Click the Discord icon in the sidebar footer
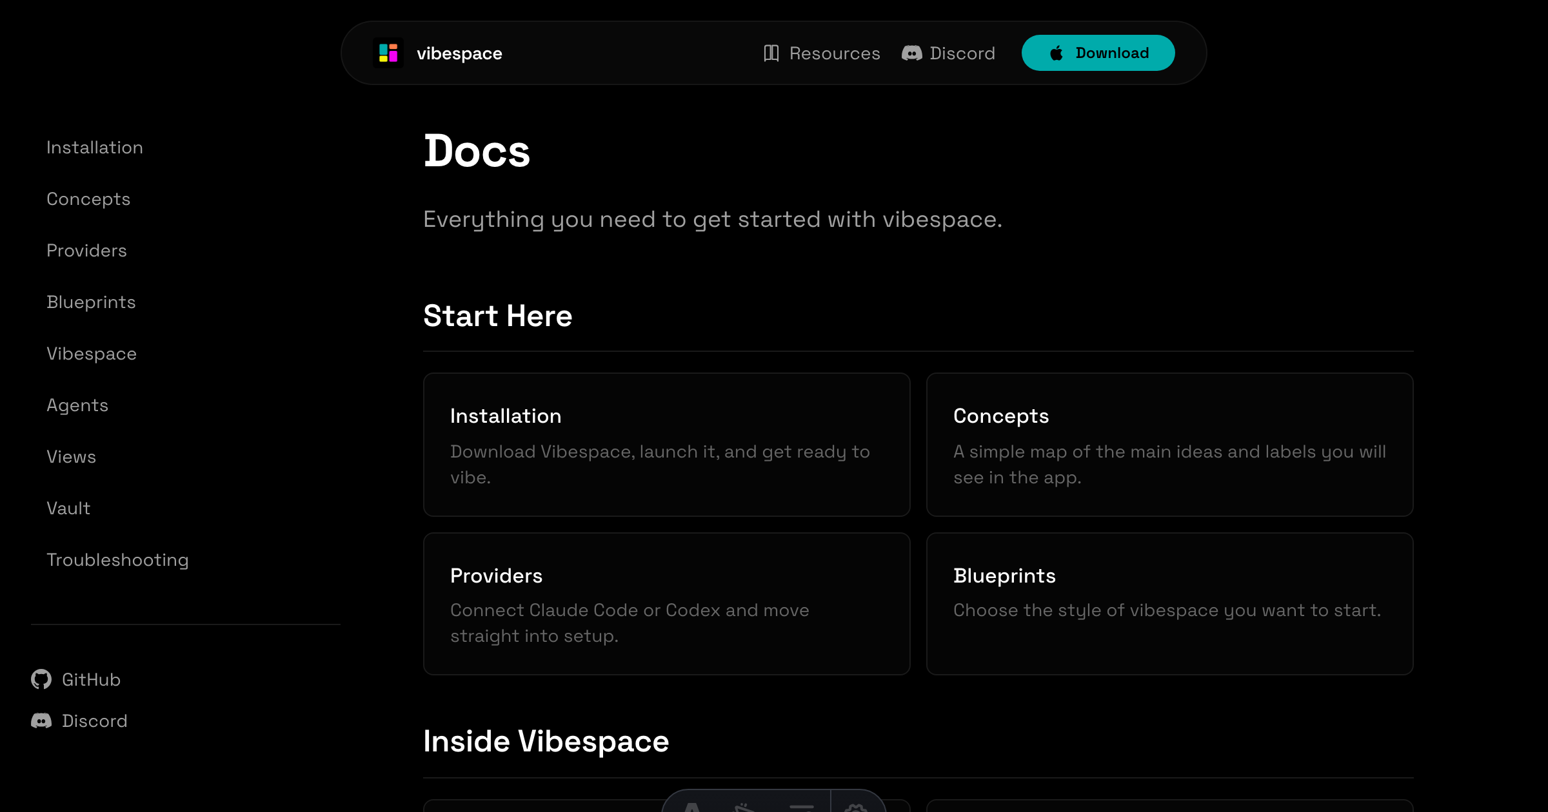Screen dimensions: 1548x812 [41, 720]
